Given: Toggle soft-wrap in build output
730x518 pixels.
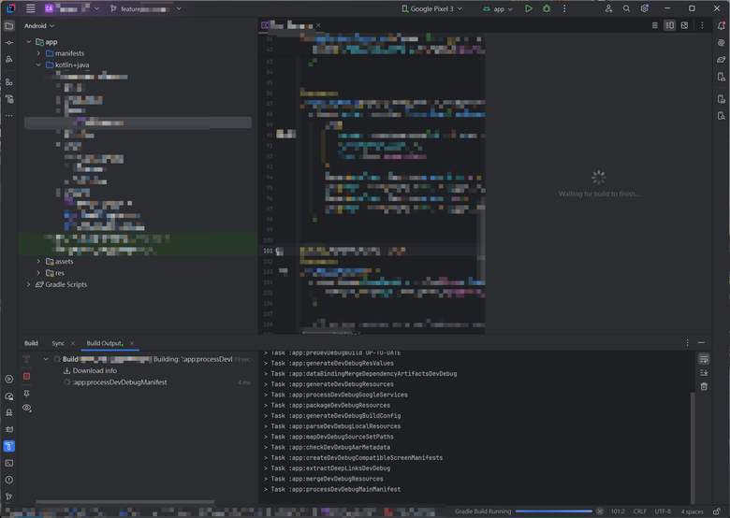Looking at the screenshot, I should pyautogui.click(x=704, y=359).
